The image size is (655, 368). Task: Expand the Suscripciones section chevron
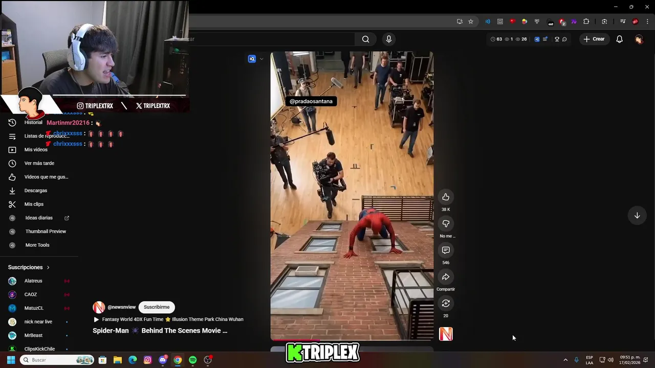[48, 267]
